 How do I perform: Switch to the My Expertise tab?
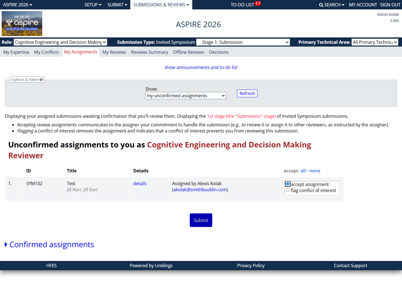click(x=16, y=52)
